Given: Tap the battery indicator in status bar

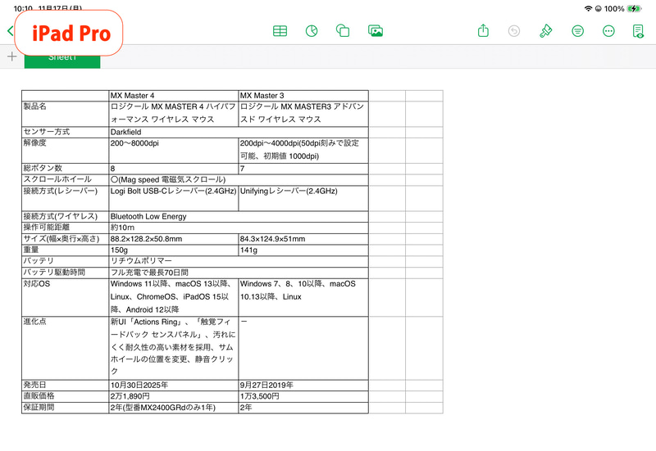Looking at the screenshot, I should click(634, 8).
